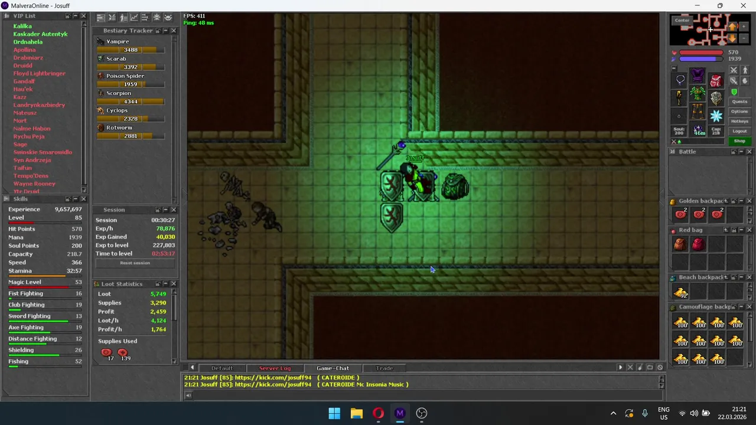
Task: Close the VIP List panel
Action: coord(83,17)
